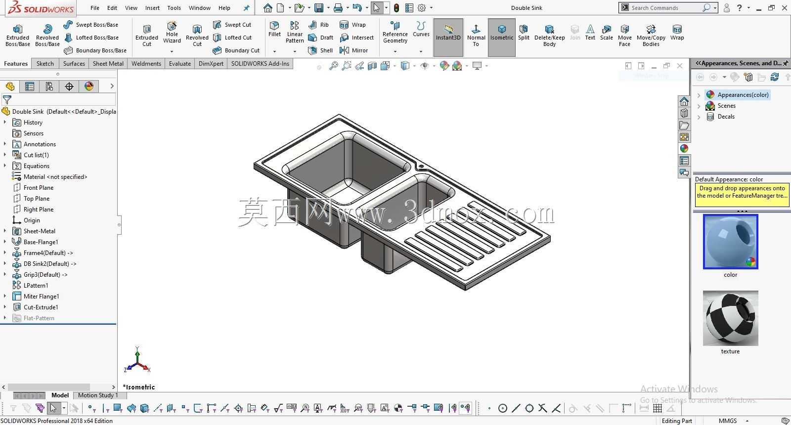The height and width of the screenshot is (425, 791).
Task: Expand the History tree node
Action: [x=5, y=123]
